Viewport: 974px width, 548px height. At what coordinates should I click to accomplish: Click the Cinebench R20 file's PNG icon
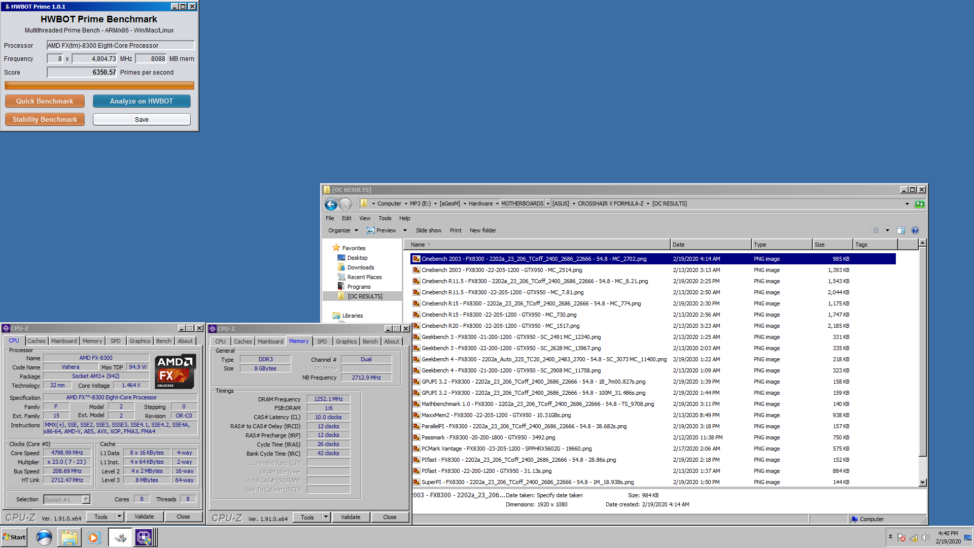(416, 326)
